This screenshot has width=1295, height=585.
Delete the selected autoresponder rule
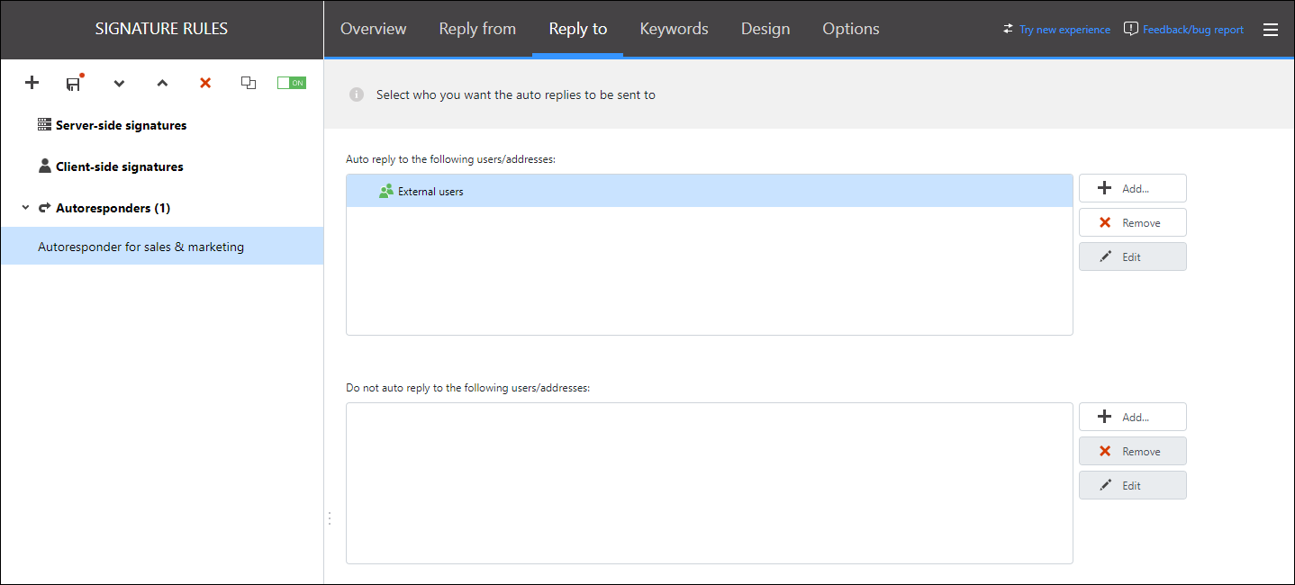click(205, 83)
